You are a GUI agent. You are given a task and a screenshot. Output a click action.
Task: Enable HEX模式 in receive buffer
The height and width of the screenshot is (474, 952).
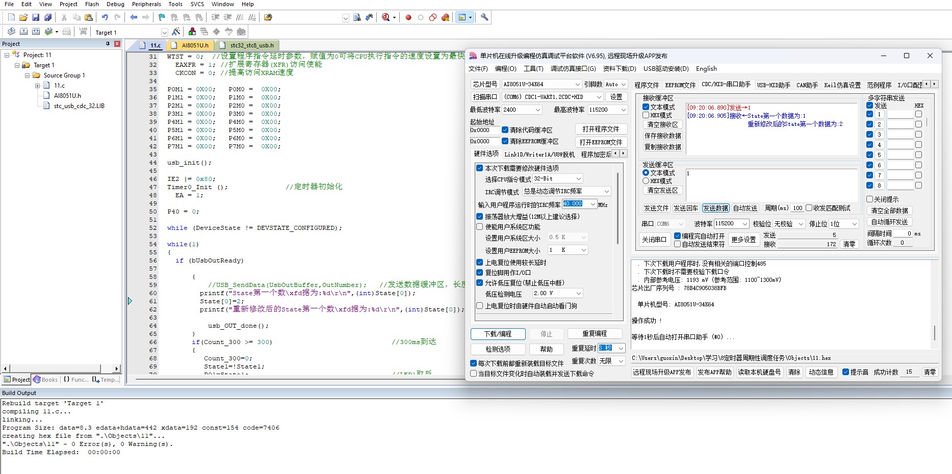(x=646, y=115)
